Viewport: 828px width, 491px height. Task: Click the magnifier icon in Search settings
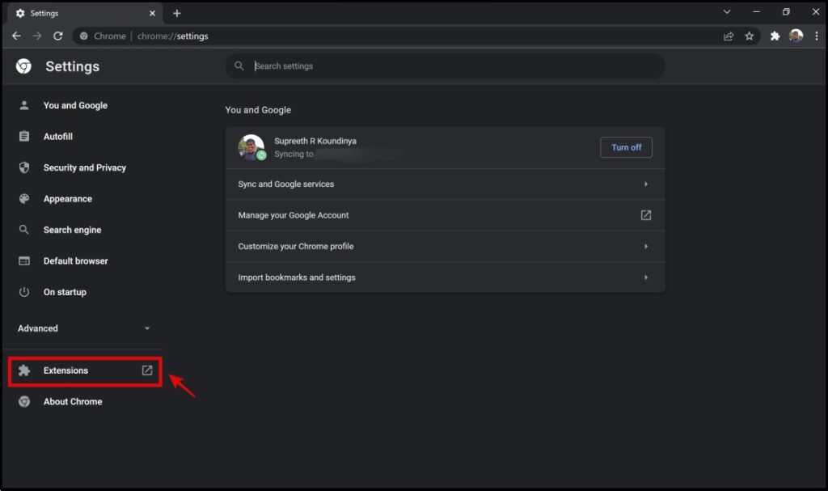coord(239,66)
